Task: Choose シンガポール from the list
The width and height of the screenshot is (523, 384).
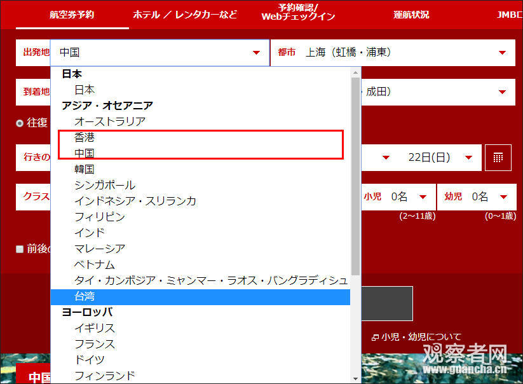Action: (x=200, y=185)
